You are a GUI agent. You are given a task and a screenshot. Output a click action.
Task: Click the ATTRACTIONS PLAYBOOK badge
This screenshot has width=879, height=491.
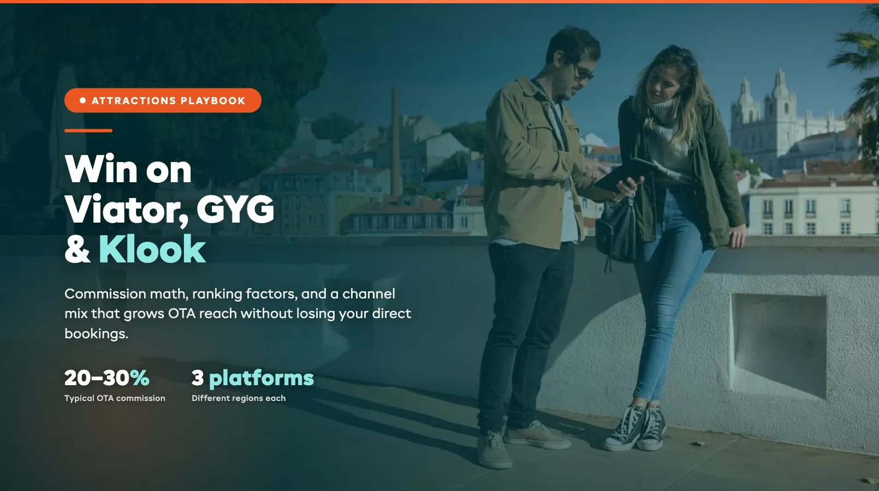tap(163, 100)
